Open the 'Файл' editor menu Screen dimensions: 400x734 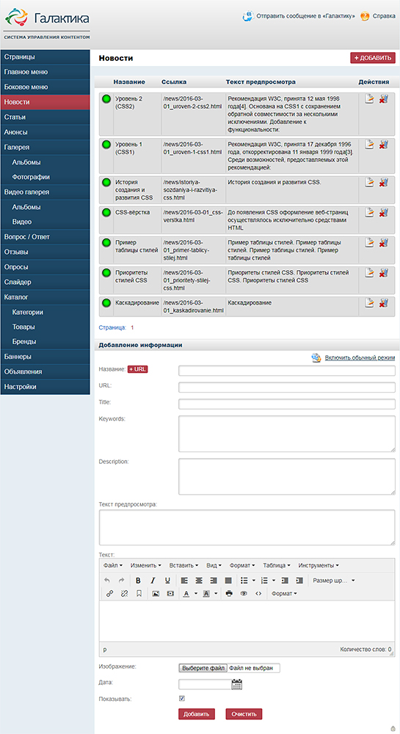113,565
